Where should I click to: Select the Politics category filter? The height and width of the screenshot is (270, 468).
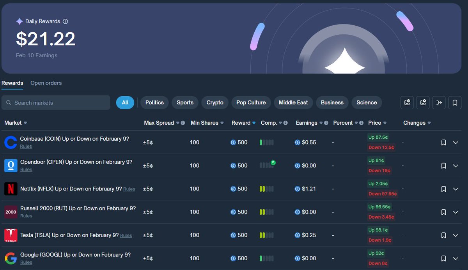(154, 103)
